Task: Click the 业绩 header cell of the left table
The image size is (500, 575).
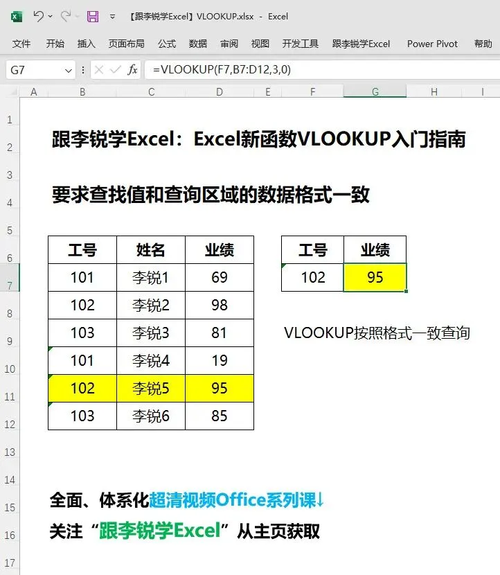Action: (220, 249)
